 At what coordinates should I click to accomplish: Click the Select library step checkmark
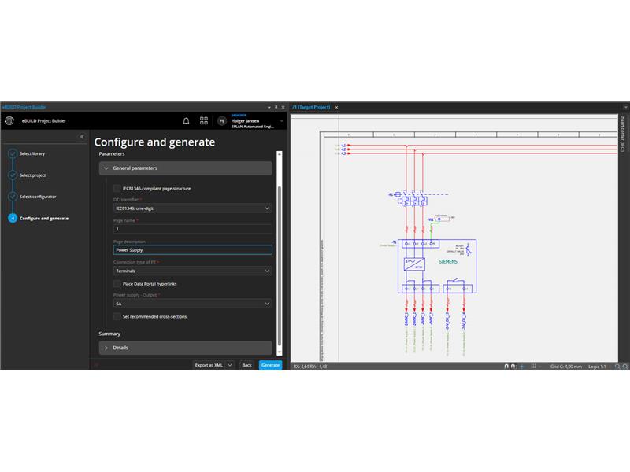tap(13, 153)
